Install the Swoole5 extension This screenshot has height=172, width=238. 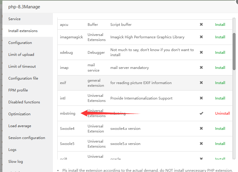(x=220, y=144)
